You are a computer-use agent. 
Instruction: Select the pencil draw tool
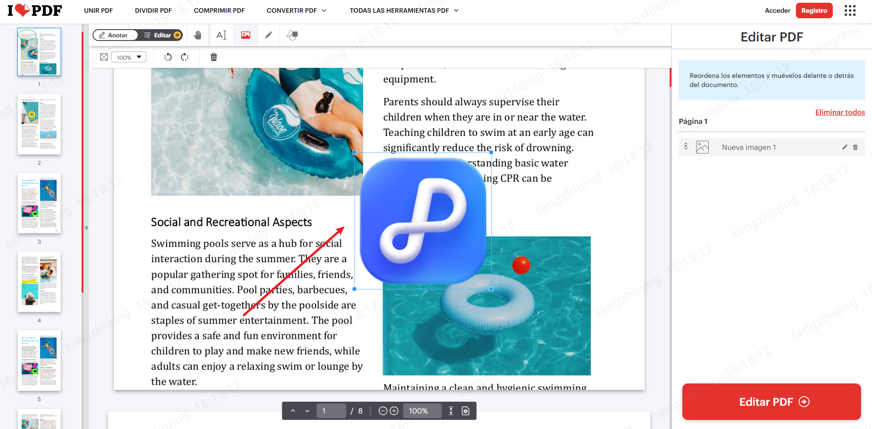269,35
